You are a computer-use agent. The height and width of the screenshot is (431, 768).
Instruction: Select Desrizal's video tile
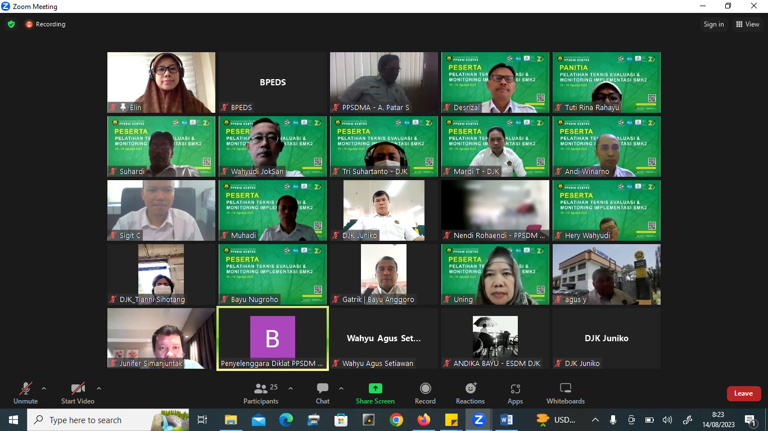tap(495, 82)
